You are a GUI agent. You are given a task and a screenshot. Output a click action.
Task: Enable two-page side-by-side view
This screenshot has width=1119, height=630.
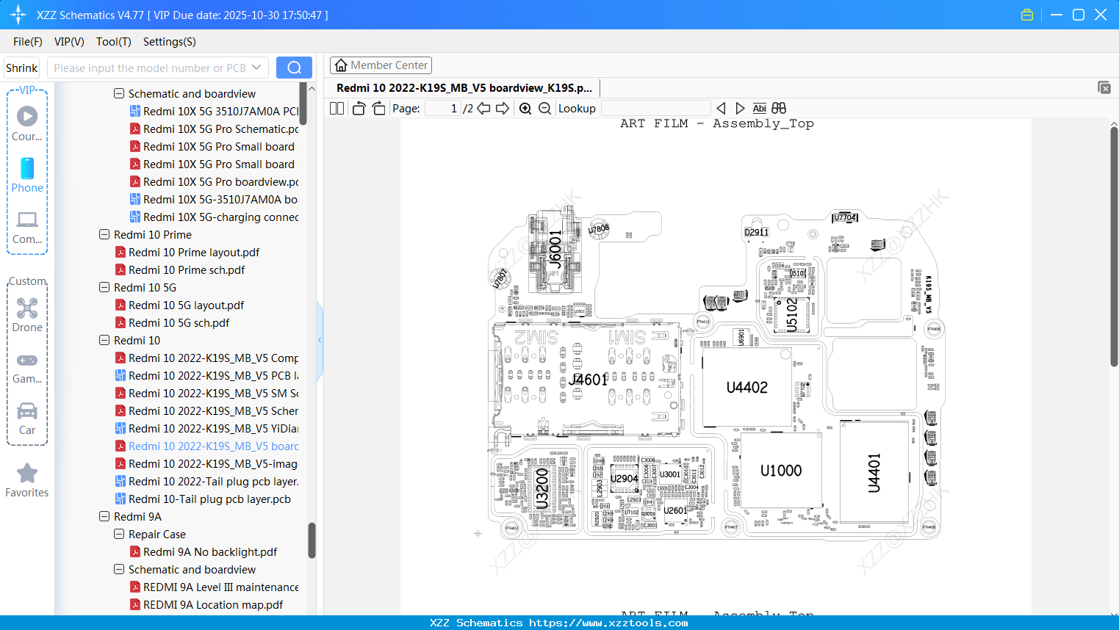336,108
